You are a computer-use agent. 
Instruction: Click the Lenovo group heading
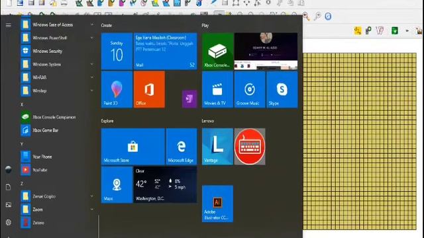click(x=208, y=121)
